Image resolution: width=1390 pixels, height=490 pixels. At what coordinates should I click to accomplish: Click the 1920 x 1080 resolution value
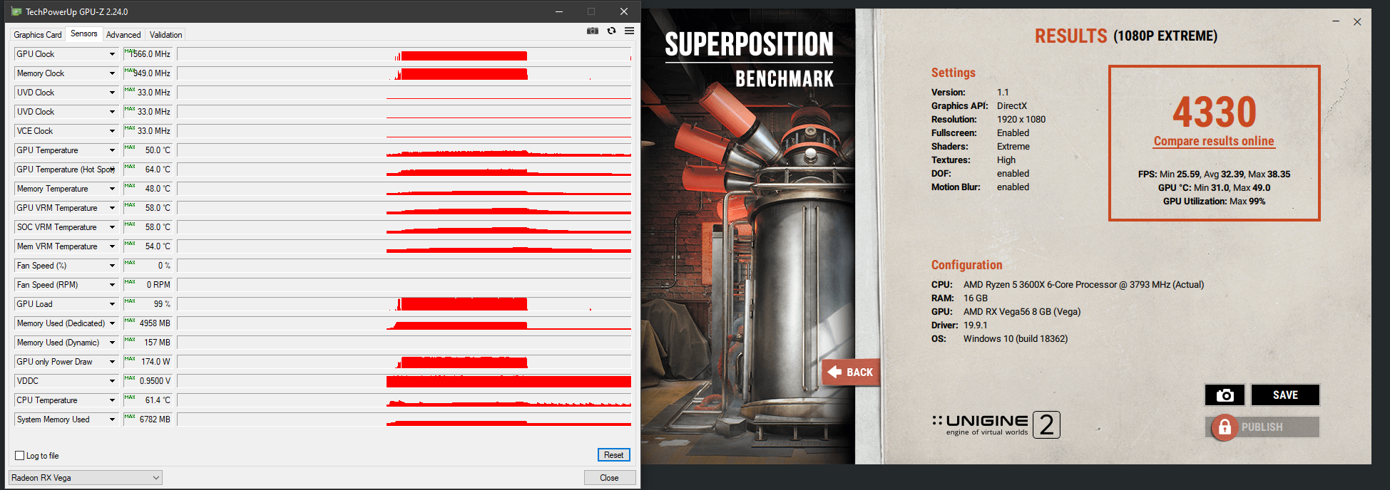1021,120
